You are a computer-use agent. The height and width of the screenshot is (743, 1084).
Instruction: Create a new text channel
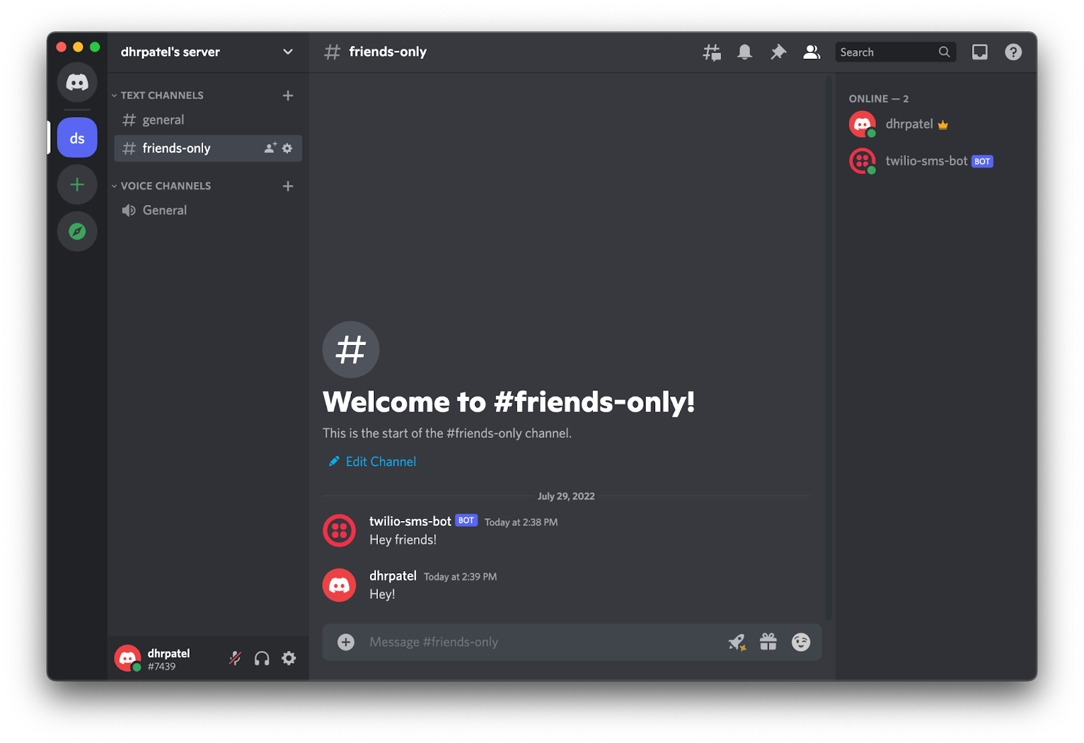point(288,95)
